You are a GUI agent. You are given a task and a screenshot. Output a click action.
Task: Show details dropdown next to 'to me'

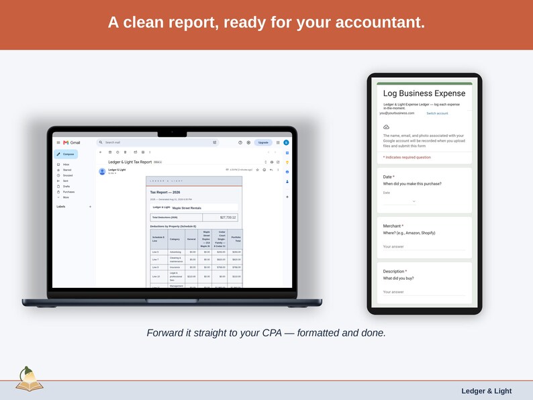115,173
